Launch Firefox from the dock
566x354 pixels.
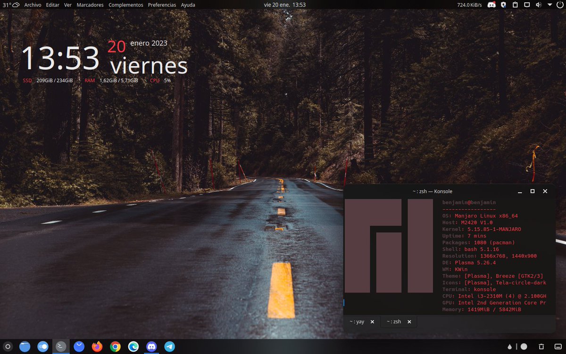click(x=97, y=346)
